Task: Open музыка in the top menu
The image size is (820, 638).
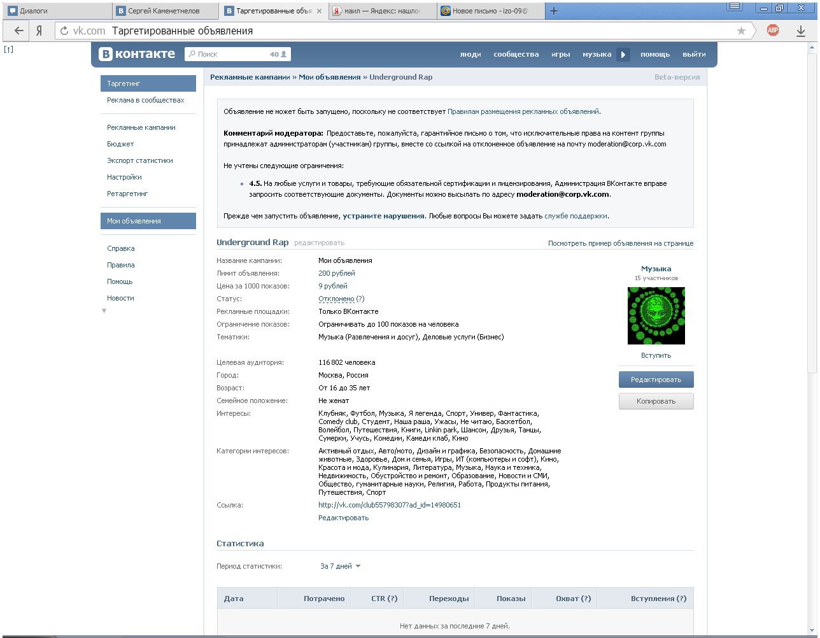Action: [597, 54]
